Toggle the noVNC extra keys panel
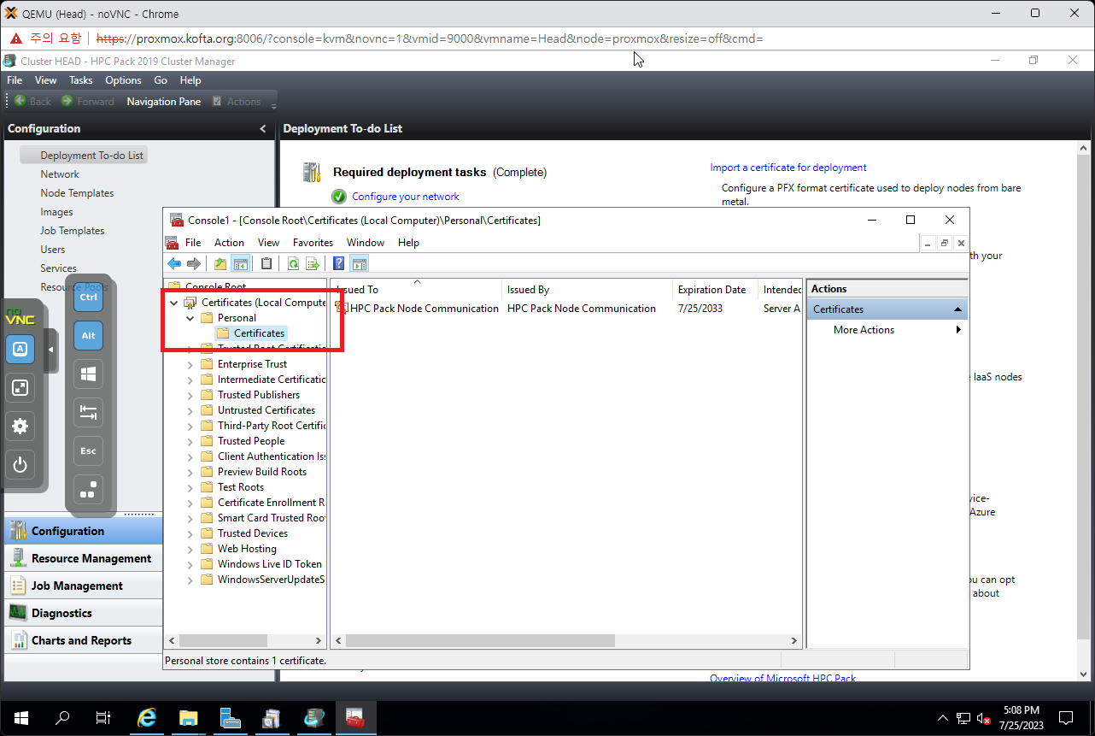This screenshot has width=1095, height=736. [20, 349]
